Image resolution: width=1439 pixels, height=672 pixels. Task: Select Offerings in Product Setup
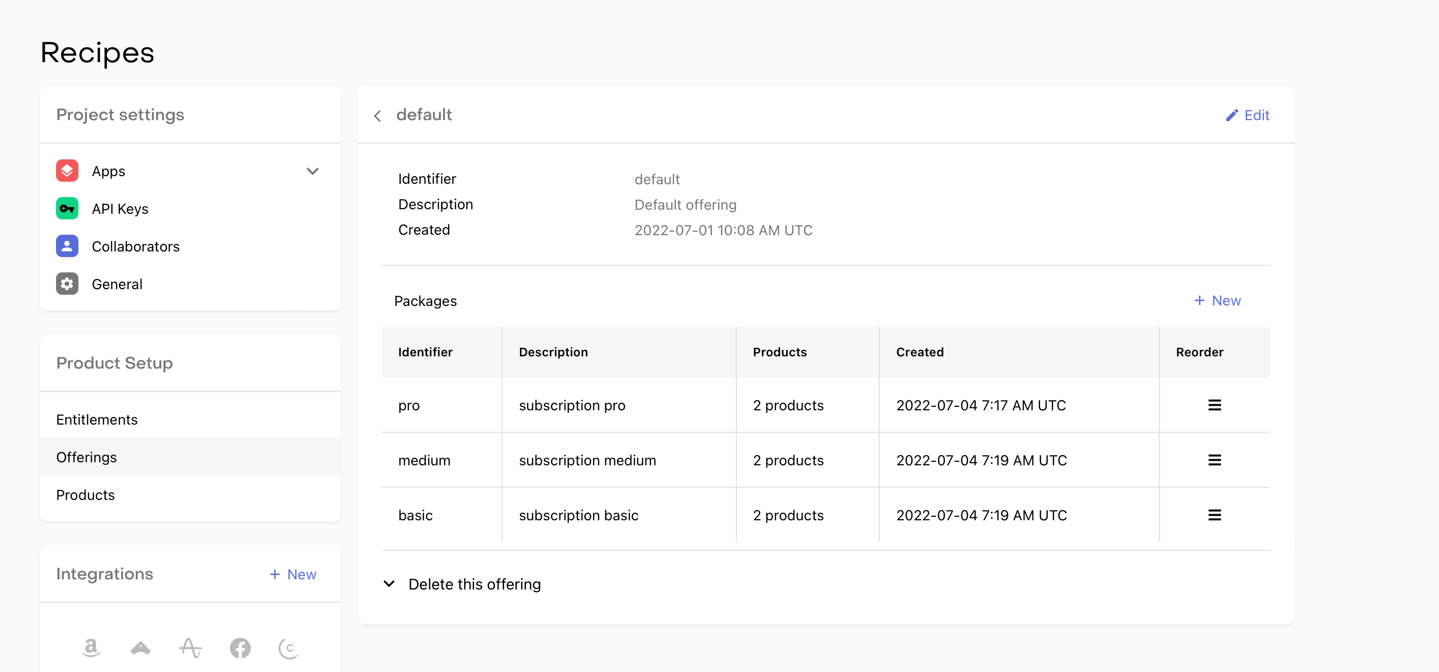click(x=190, y=457)
